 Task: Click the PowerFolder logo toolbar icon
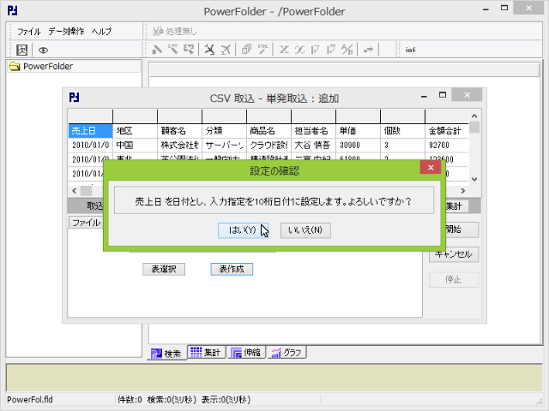point(22,50)
